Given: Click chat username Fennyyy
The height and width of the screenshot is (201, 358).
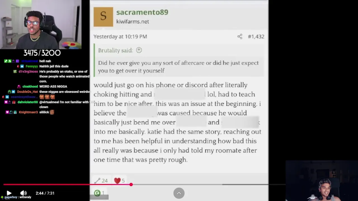Looking at the screenshot, I should [x=32, y=66].
